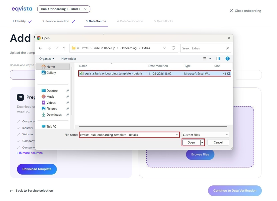Viewport: 277px width, 201px height.
Task: Click the Browse files button
Action: pos(200,155)
